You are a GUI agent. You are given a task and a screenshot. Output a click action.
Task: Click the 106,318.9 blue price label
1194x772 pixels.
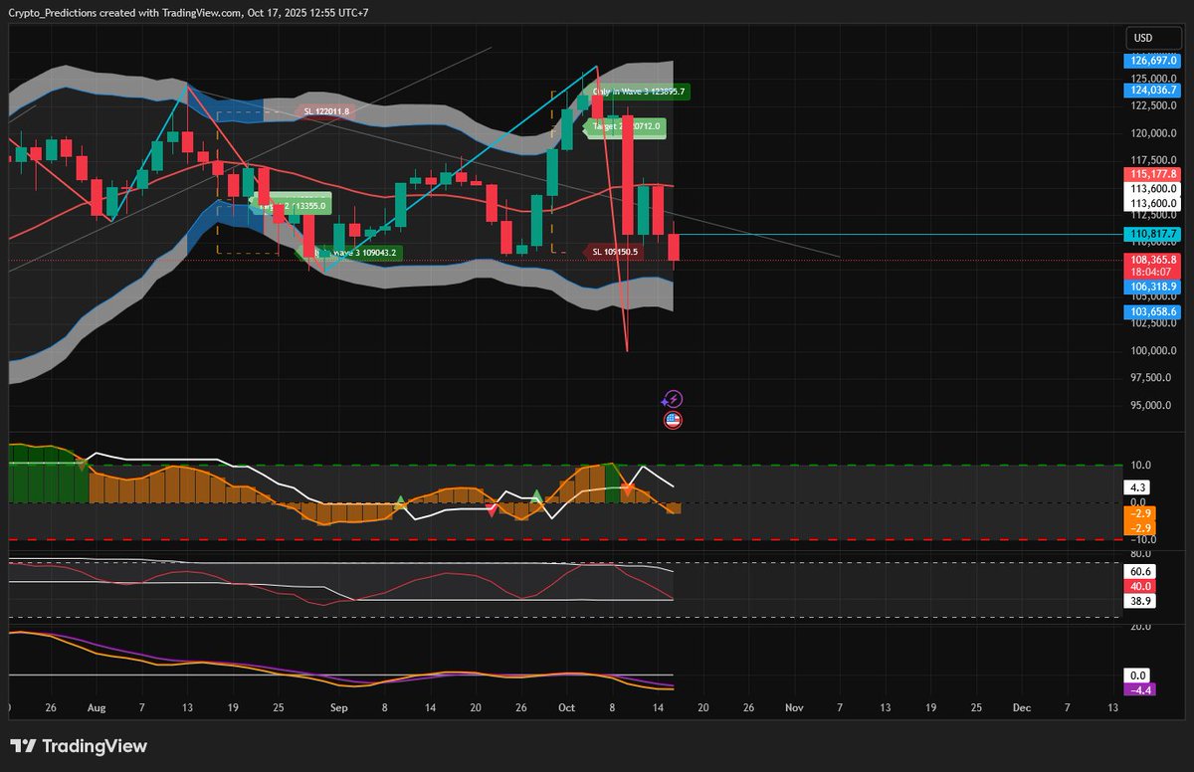click(x=1153, y=286)
